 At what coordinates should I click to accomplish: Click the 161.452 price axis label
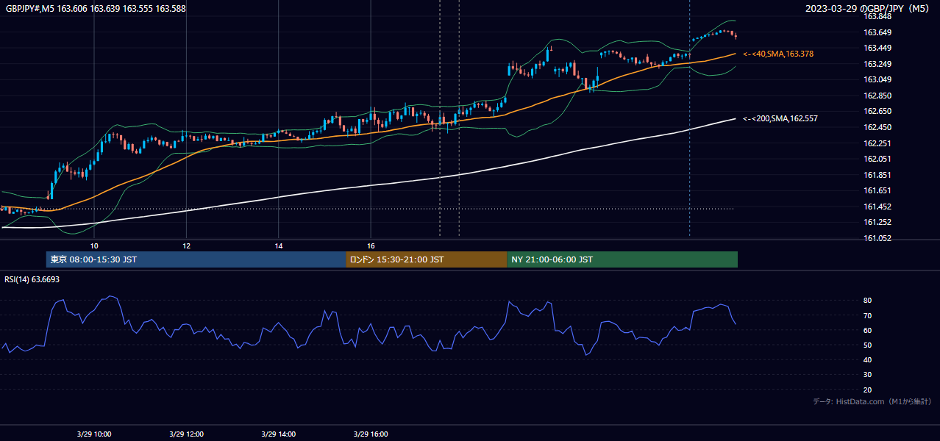pos(877,207)
